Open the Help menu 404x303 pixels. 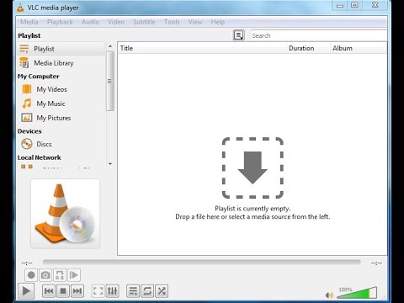pyautogui.click(x=218, y=22)
